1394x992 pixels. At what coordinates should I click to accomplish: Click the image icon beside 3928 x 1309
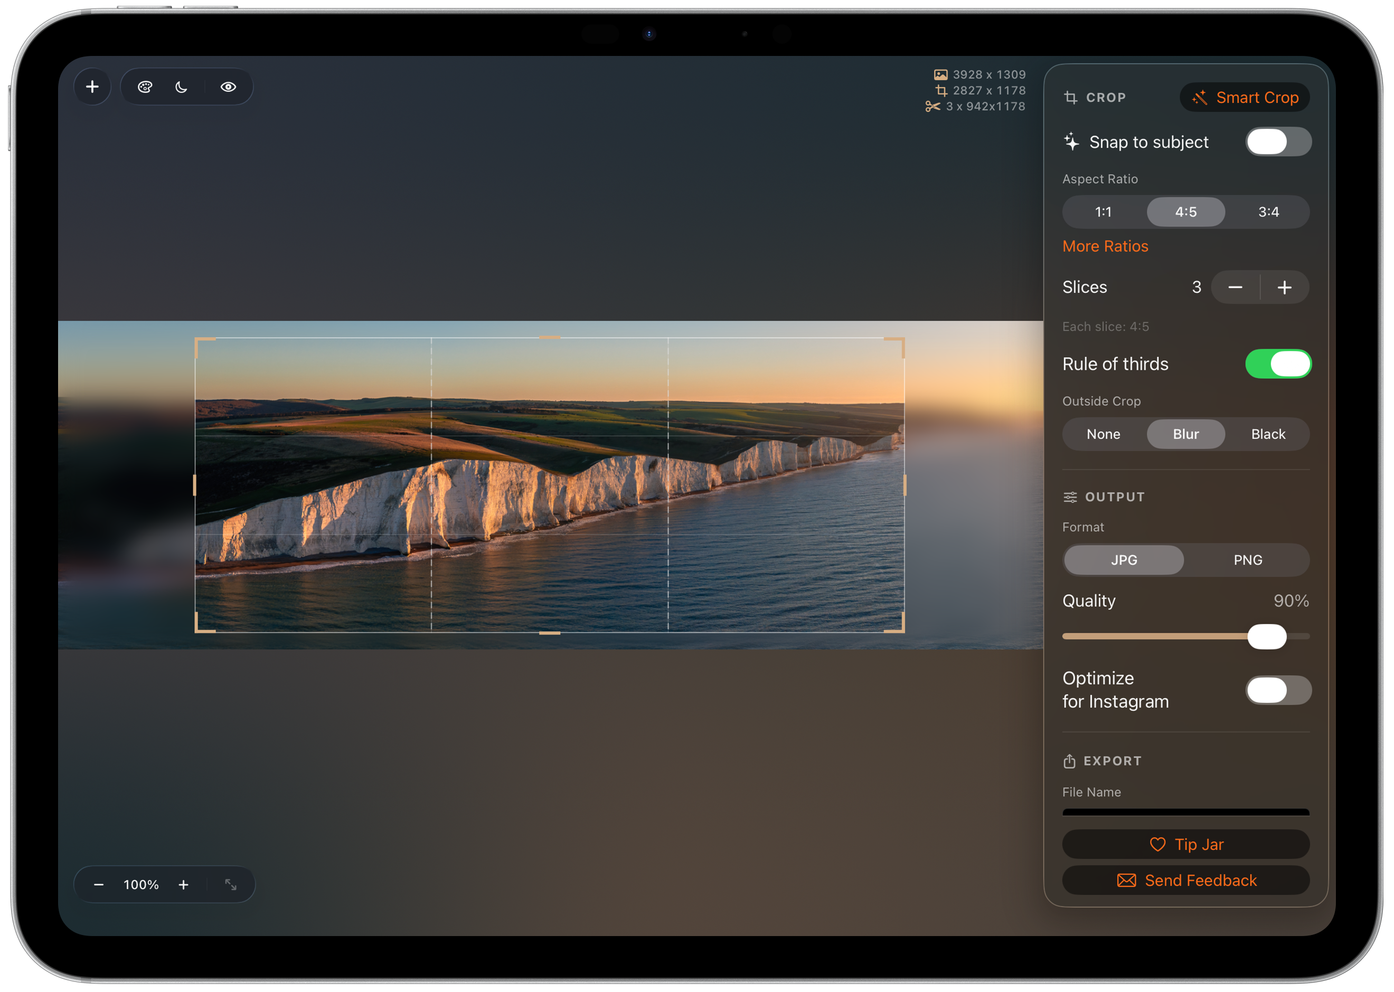click(940, 74)
